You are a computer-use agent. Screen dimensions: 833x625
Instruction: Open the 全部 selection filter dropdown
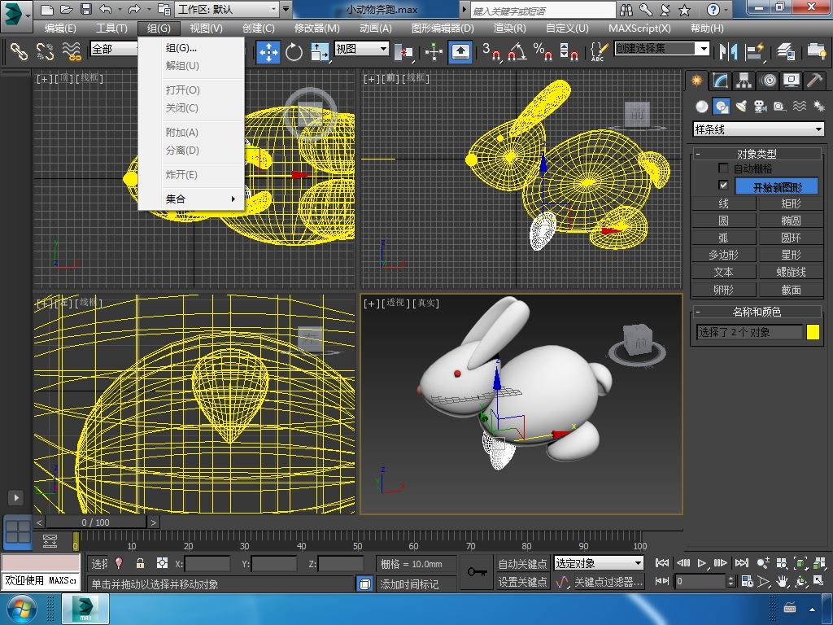tap(115, 50)
